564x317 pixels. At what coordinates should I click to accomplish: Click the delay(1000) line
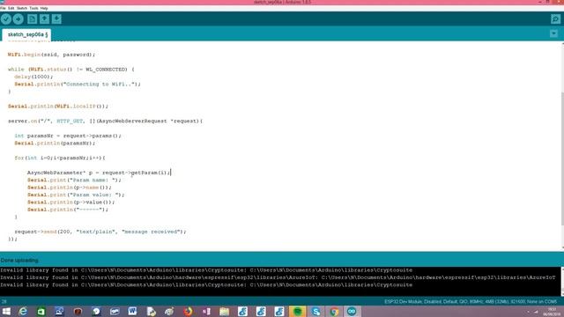point(33,77)
